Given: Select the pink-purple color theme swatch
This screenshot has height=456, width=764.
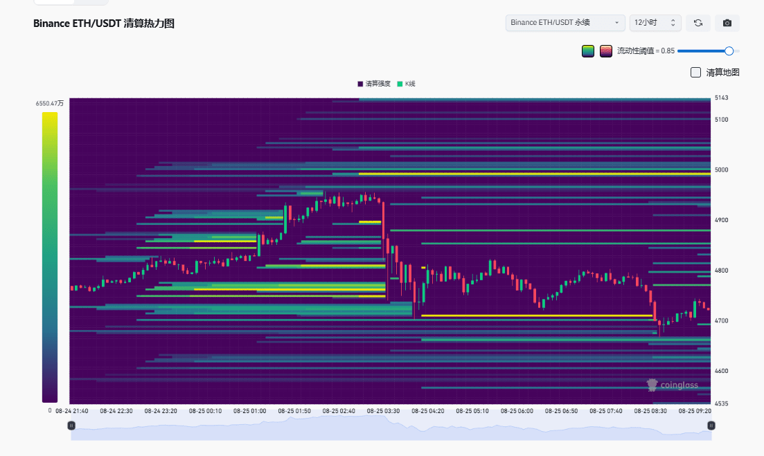Looking at the screenshot, I should [x=606, y=51].
